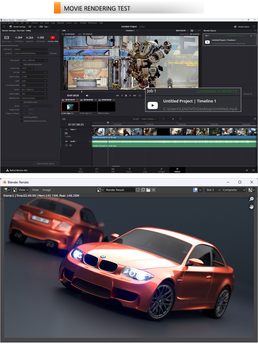
Task: Enable Use vertical resolution checkbox
Action: (x=22, y=65)
